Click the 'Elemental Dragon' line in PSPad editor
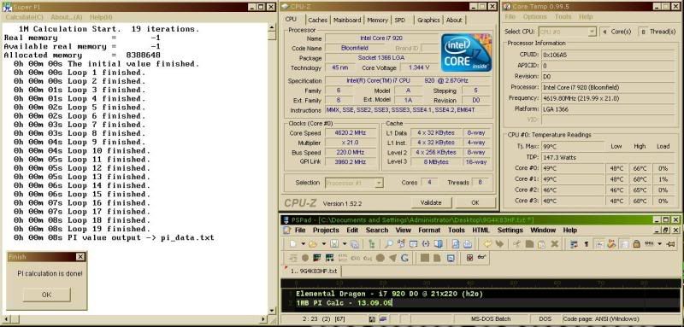The image size is (684, 327). (390, 294)
